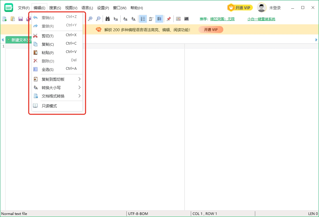Open the 小白一键重装系统 link
This screenshot has height=217, width=319.
pos(261,19)
